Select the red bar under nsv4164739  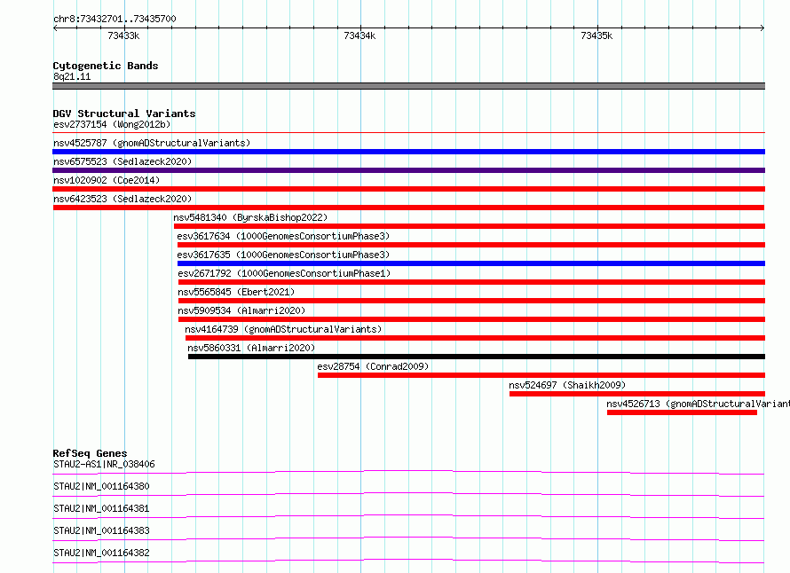[x=475, y=338]
